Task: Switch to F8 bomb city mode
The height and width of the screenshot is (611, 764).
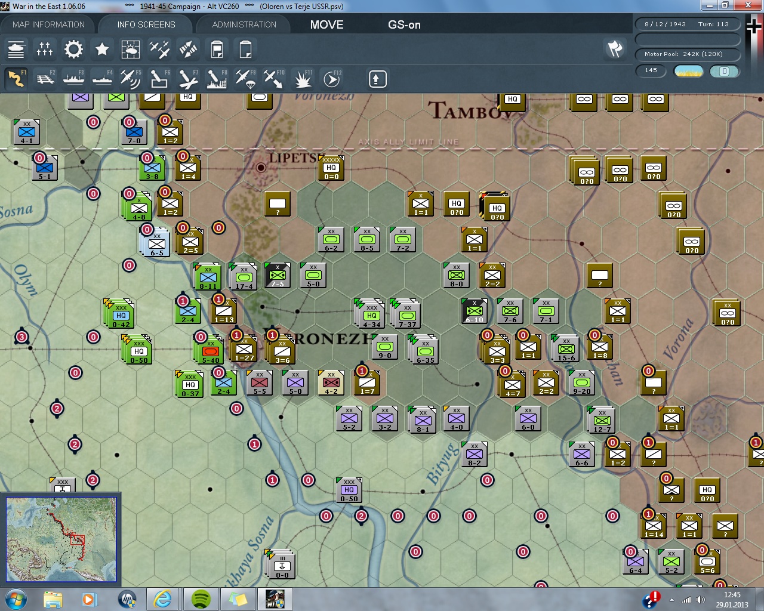Action: [216, 79]
